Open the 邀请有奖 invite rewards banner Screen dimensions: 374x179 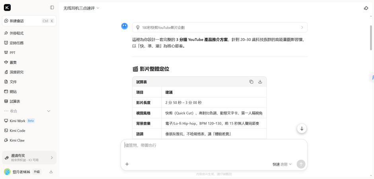[29, 158]
